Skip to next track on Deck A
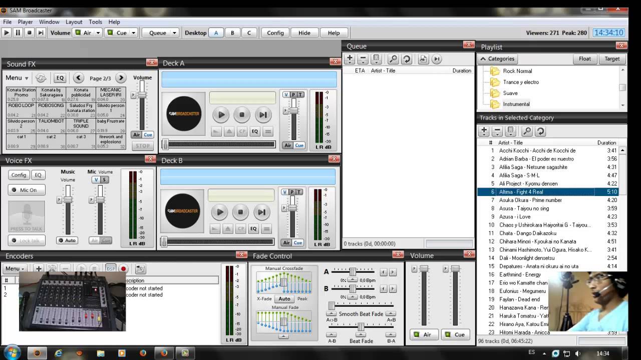 pyautogui.click(x=263, y=114)
